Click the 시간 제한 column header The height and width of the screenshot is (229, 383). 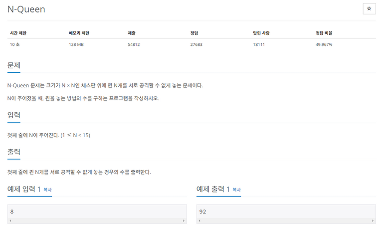click(18, 33)
